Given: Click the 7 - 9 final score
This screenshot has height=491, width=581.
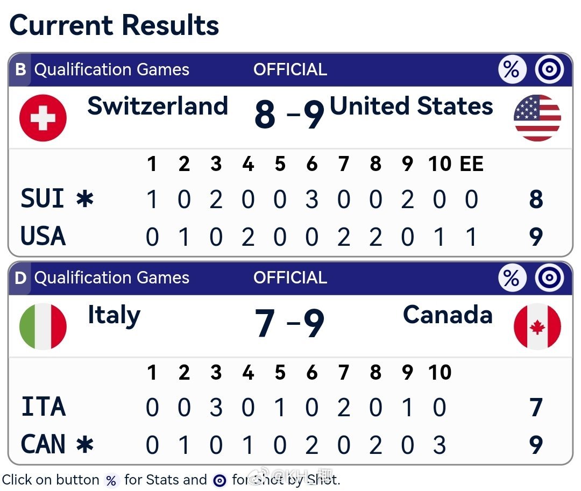Looking at the screenshot, I should [x=289, y=323].
